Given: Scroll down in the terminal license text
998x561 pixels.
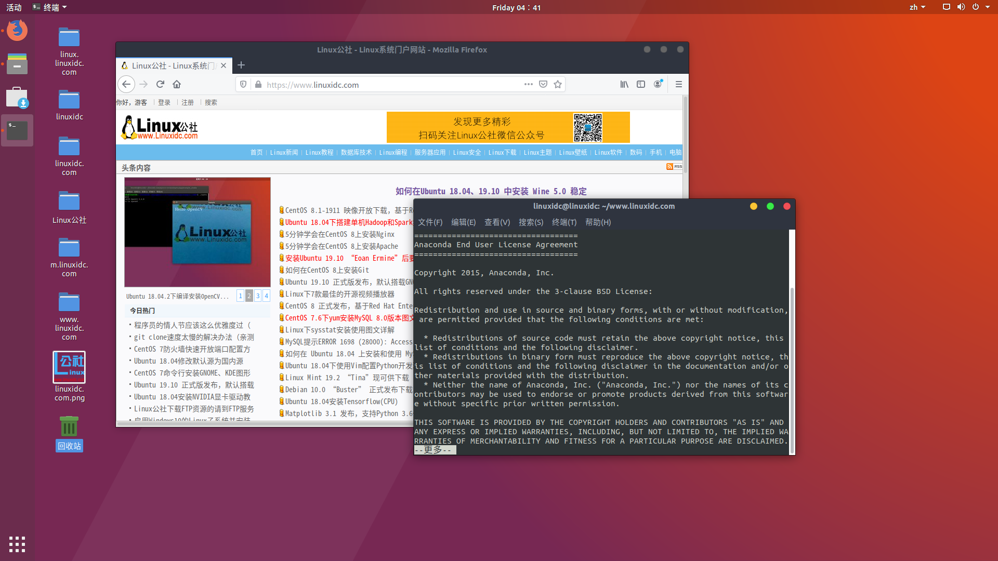Looking at the screenshot, I should coord(434,450).
